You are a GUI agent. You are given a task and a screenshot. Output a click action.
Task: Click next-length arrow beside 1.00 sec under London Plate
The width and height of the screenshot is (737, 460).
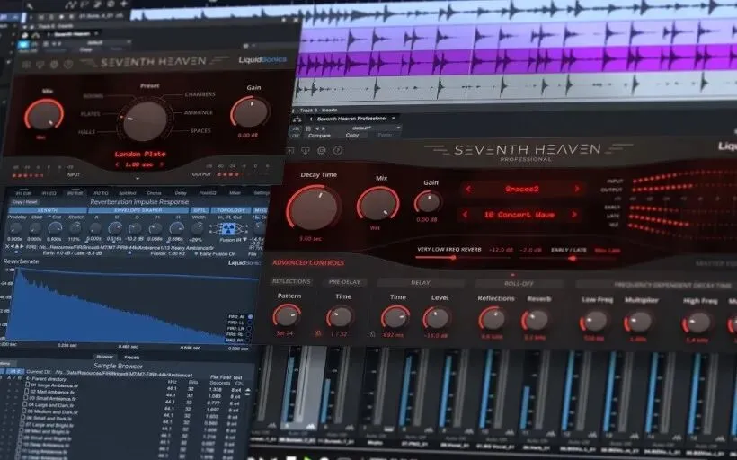(161, 165)
